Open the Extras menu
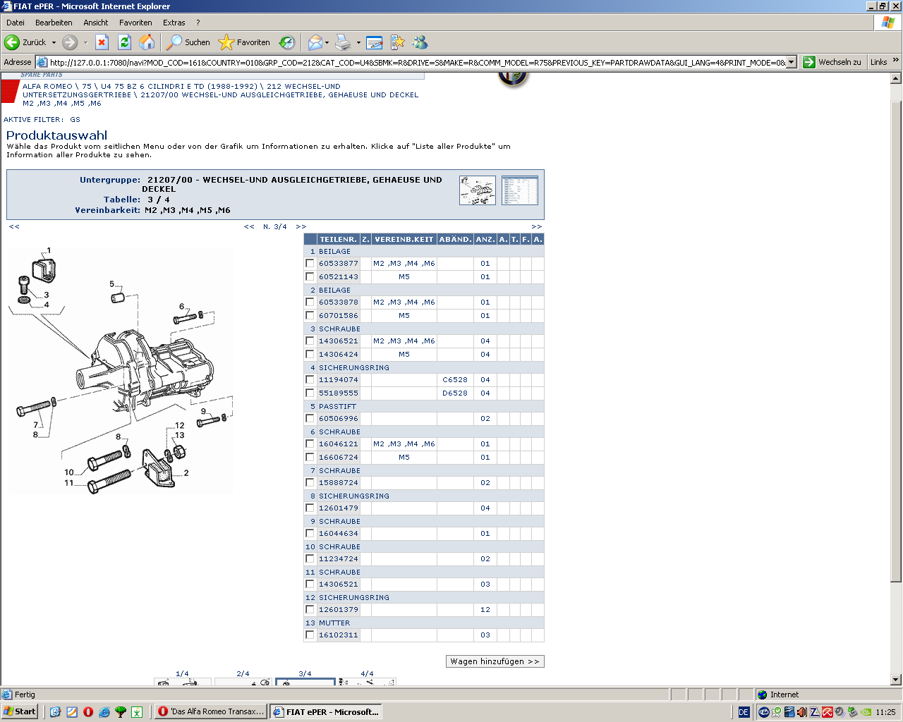903x722 pixels. (174, 23)
